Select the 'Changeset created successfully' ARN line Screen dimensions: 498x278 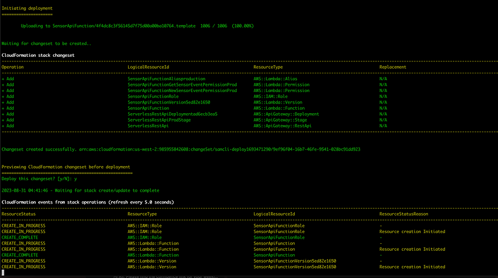click(181, 149)
